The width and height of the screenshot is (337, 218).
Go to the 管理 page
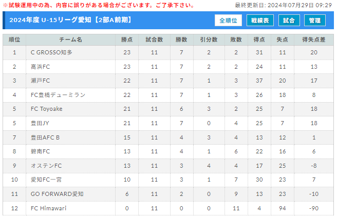(x=314, y=21)
